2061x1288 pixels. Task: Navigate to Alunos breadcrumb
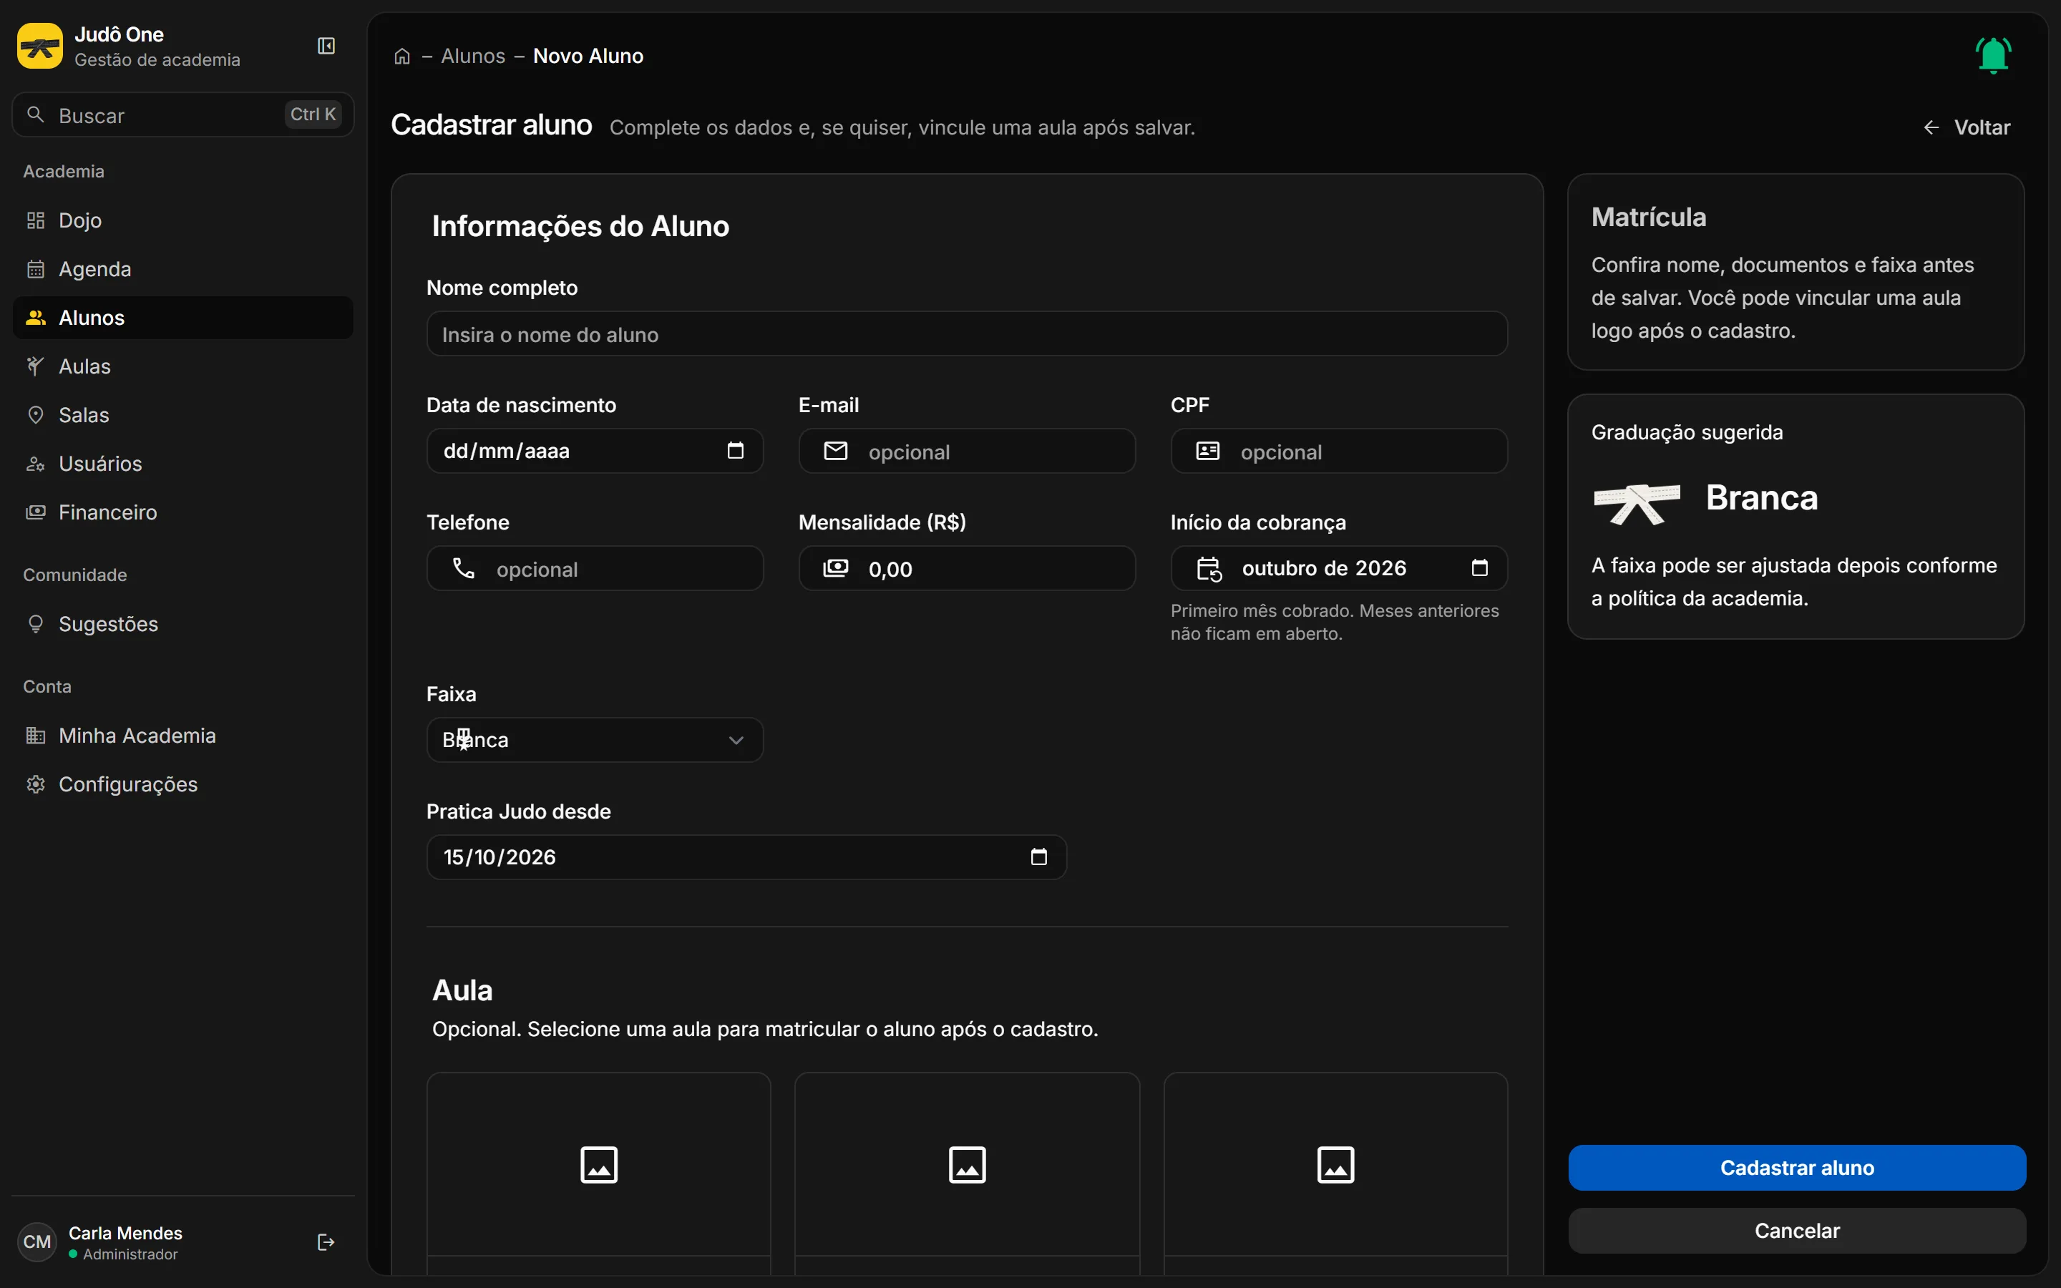[472, 57]
